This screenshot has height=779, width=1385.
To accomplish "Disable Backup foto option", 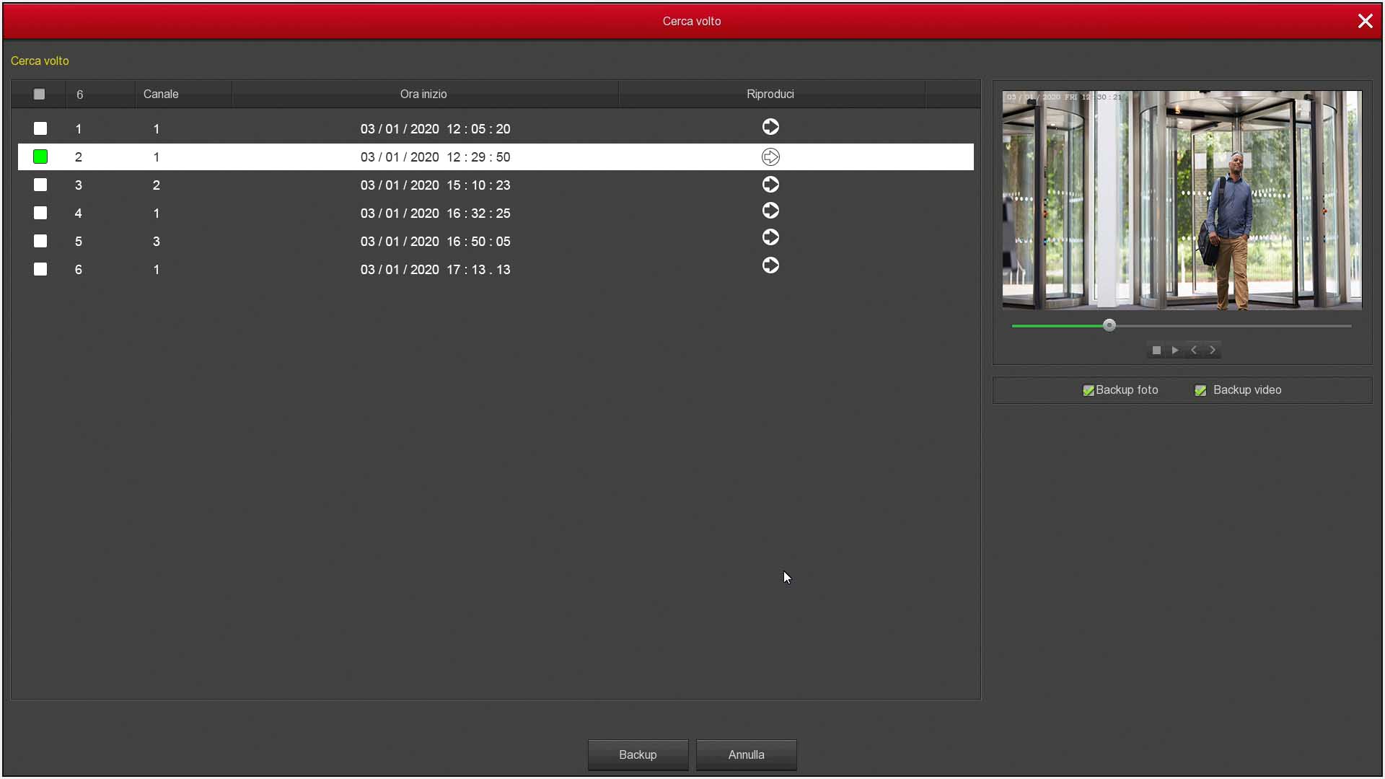I will tap(1089, 390).
